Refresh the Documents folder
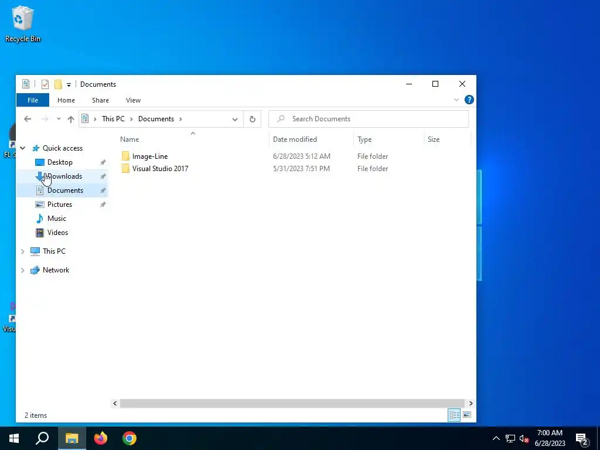 click(x=252, y=119)
